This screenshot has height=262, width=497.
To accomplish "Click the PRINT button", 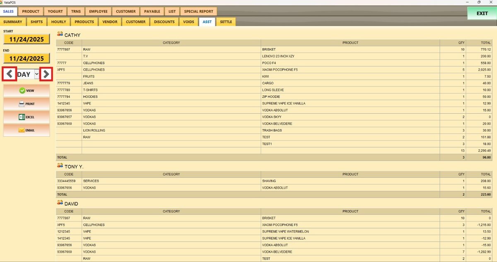I will (27, 104).
